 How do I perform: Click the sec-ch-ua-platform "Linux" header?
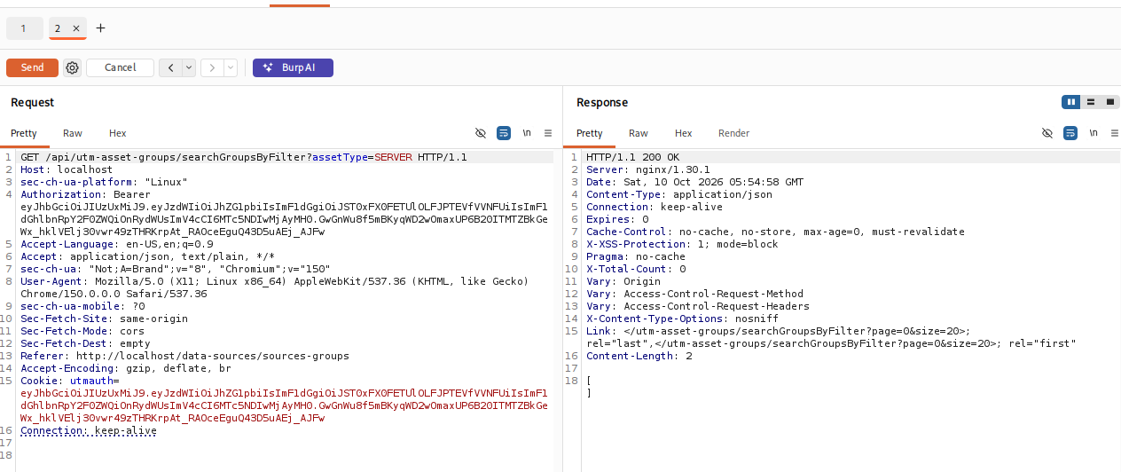coord(104,182)
